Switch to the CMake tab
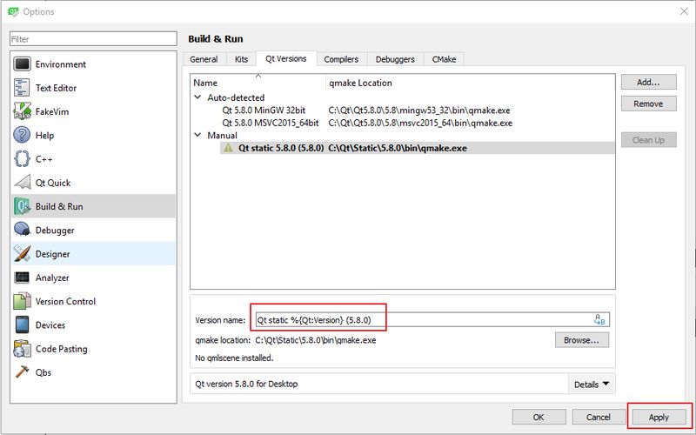This screenshot has width=696, height=435. 444,59
